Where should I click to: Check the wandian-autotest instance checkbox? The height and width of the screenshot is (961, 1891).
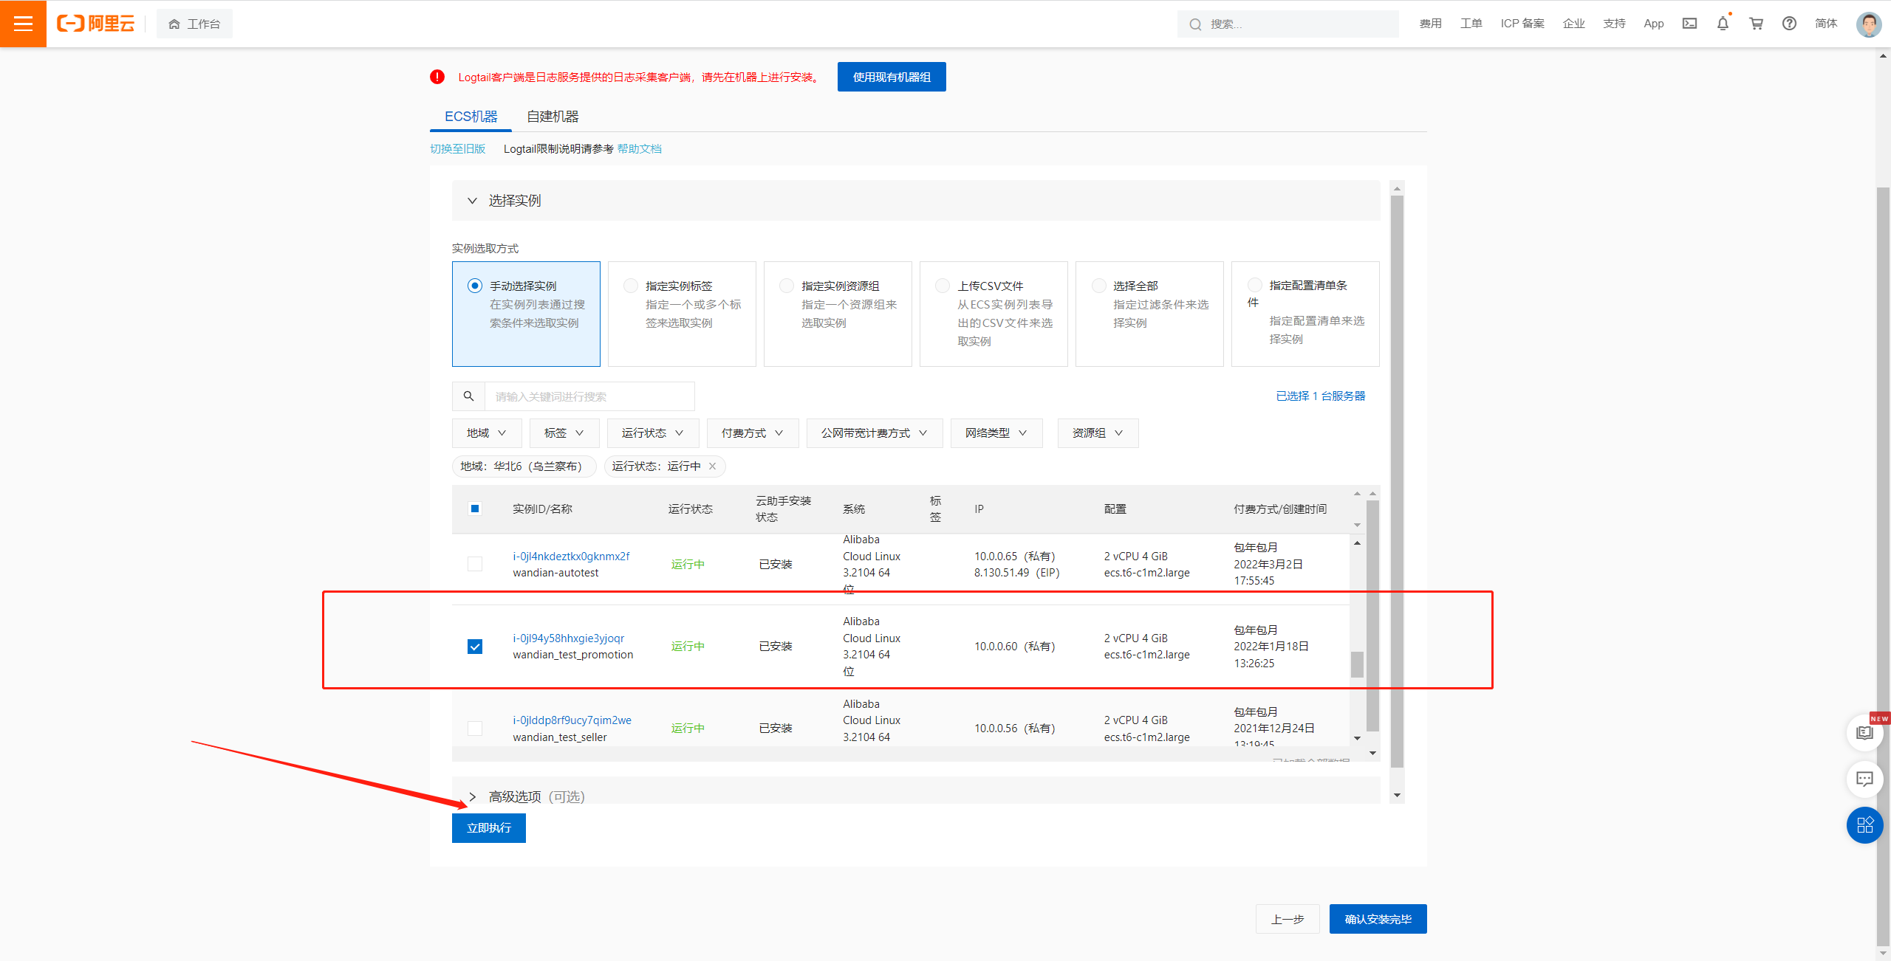[x=475, y=564]
